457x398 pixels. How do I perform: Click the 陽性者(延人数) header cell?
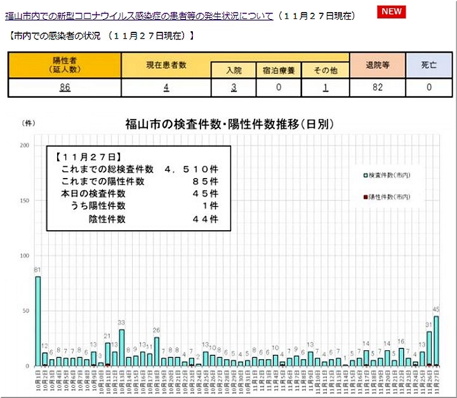coord(65,65)
